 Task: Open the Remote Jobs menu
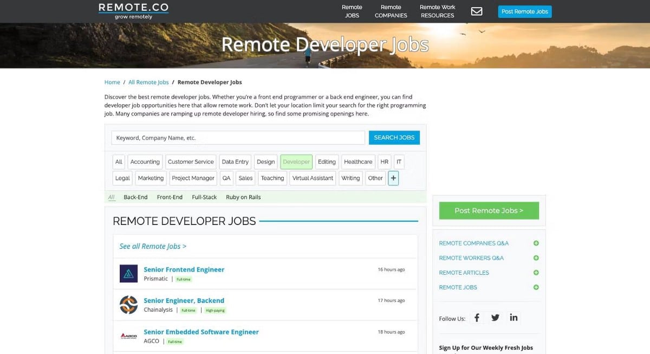point(352,11)
